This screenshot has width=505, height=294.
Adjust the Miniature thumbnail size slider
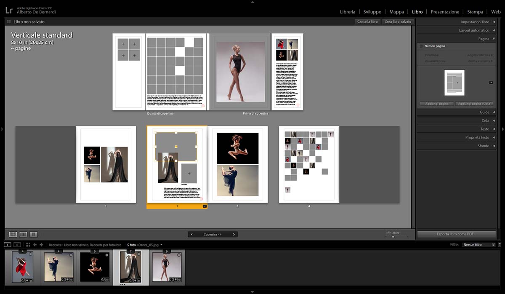393,237
